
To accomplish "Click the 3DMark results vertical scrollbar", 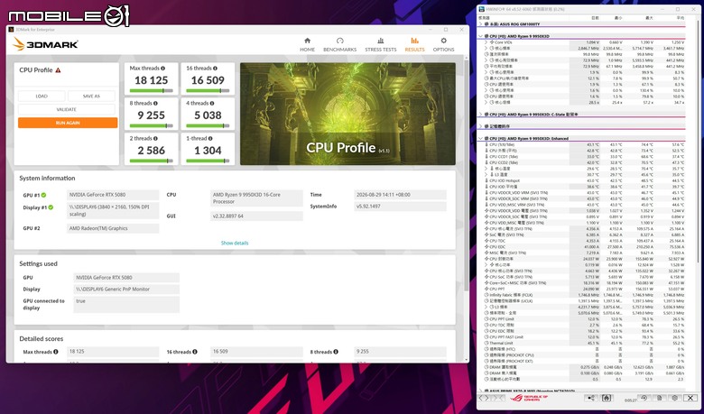I will (466, 175).
